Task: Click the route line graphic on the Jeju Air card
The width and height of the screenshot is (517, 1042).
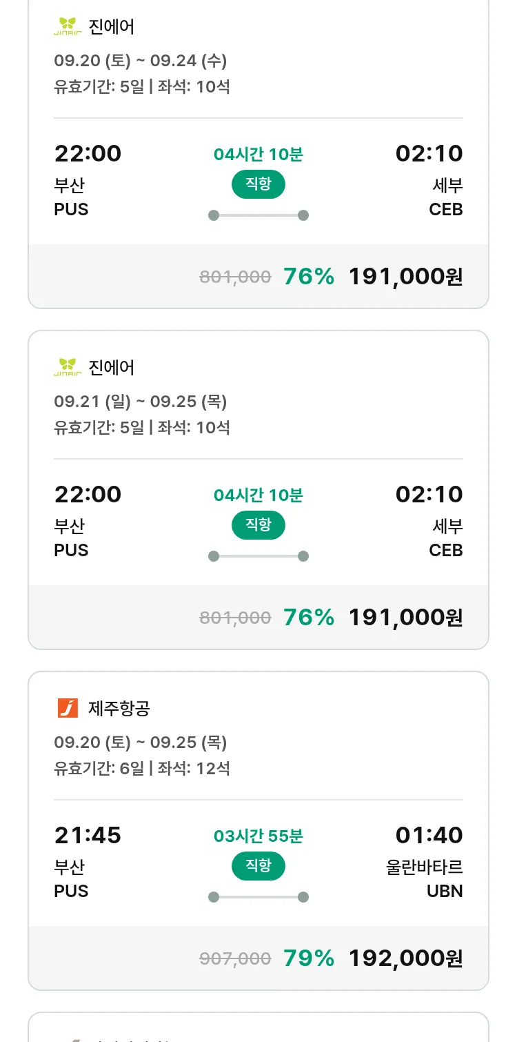Action: click(x=258, y=897)
